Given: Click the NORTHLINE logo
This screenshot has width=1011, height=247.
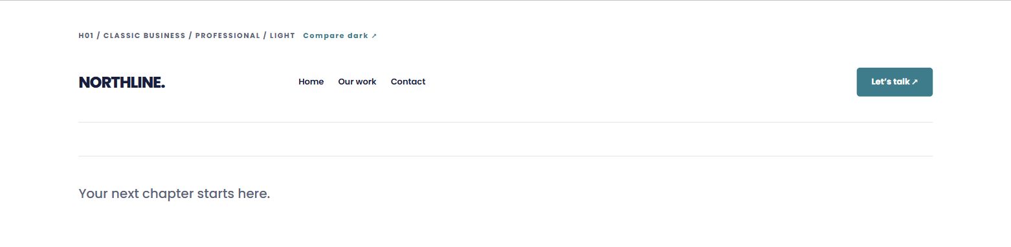Looking at the screenshot, I should coord(122,83).
